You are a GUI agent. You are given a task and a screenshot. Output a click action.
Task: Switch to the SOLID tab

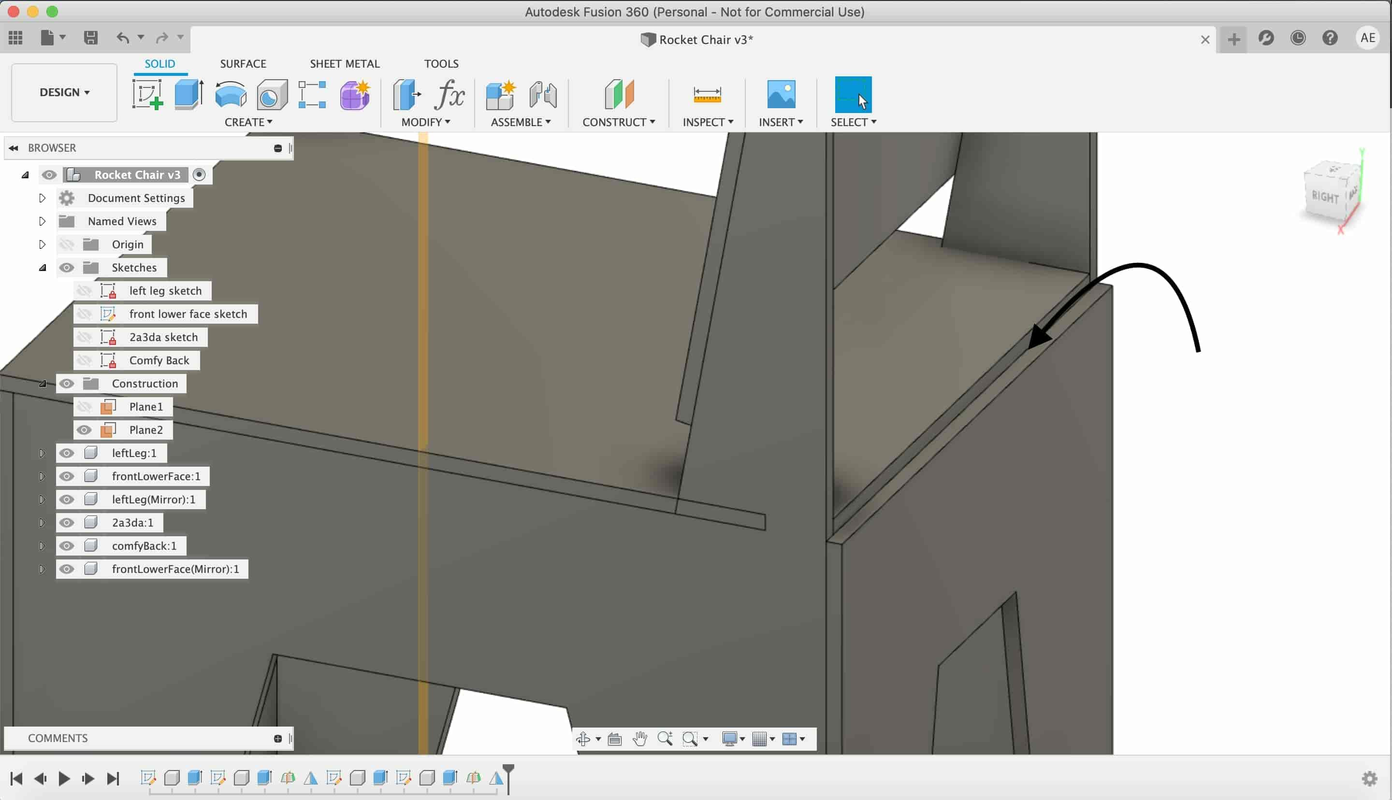point(160,64)
